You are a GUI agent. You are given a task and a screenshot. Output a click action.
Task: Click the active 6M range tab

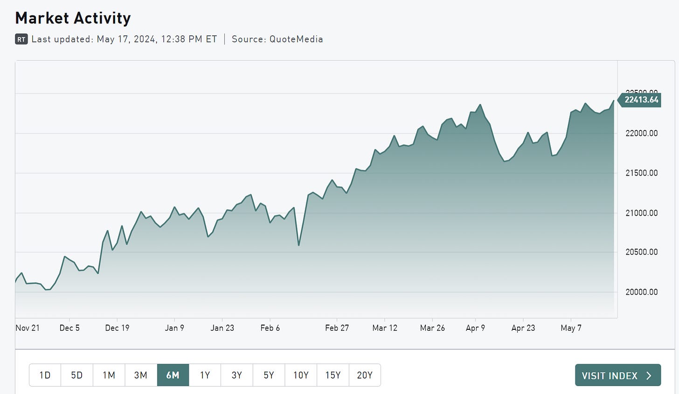coord(173,375)
